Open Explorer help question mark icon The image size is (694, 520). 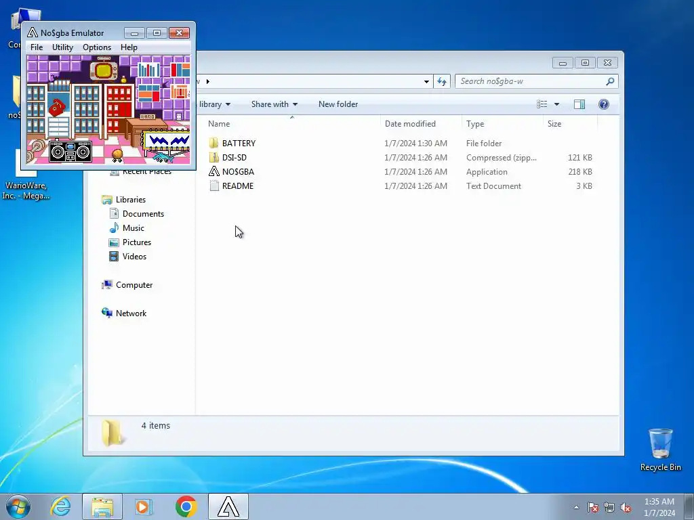[603, 104]
